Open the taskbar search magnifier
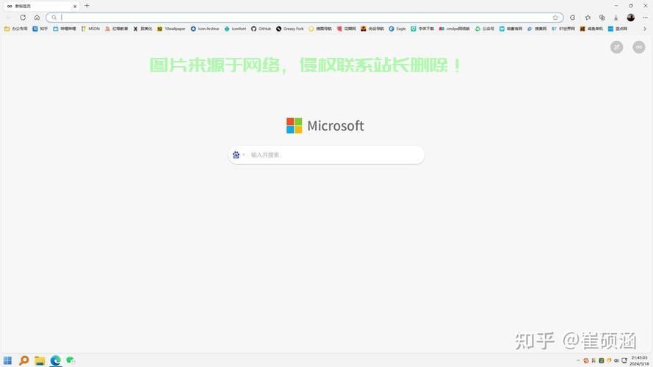The height and width of the screenshot is (367, 653). click(x=24, y=360)
